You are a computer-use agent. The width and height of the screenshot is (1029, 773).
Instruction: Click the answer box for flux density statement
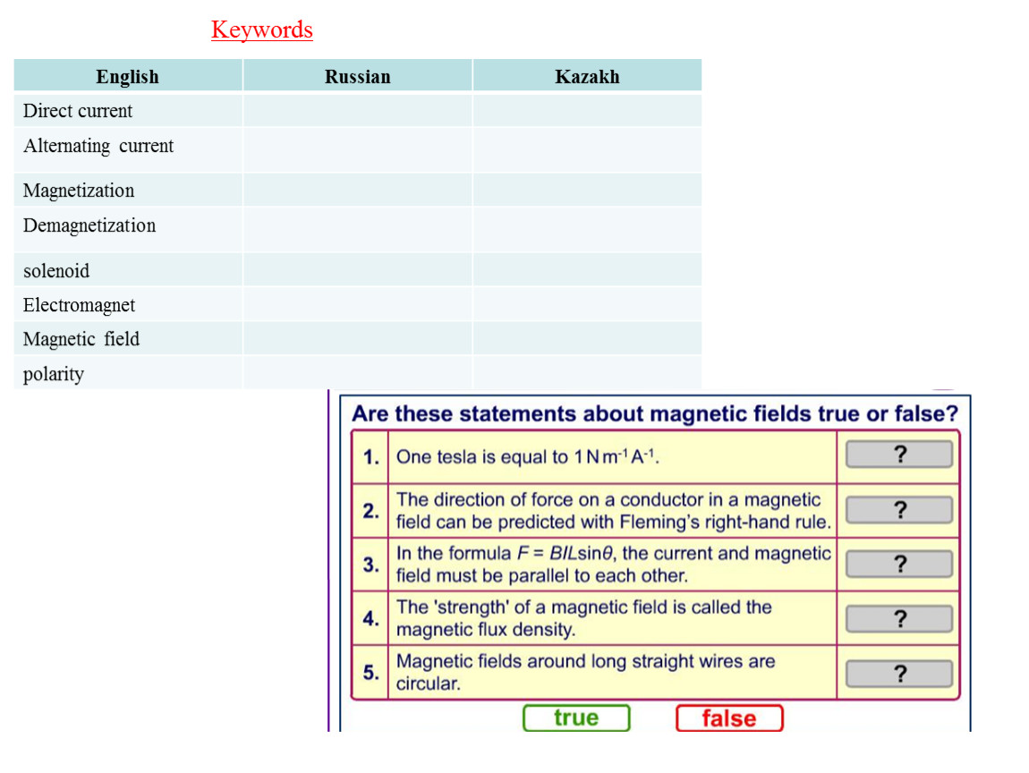[899, 619]
